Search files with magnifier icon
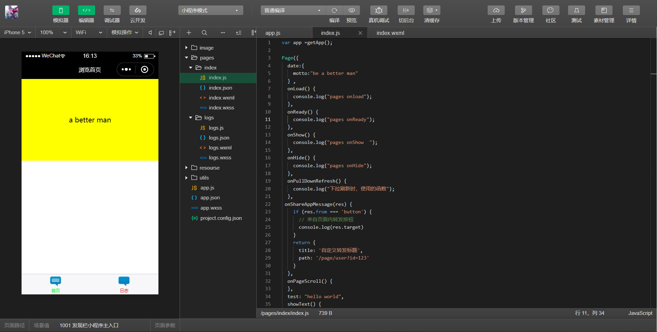Screen dimensions: 657x332 click(x=204, y=33)
